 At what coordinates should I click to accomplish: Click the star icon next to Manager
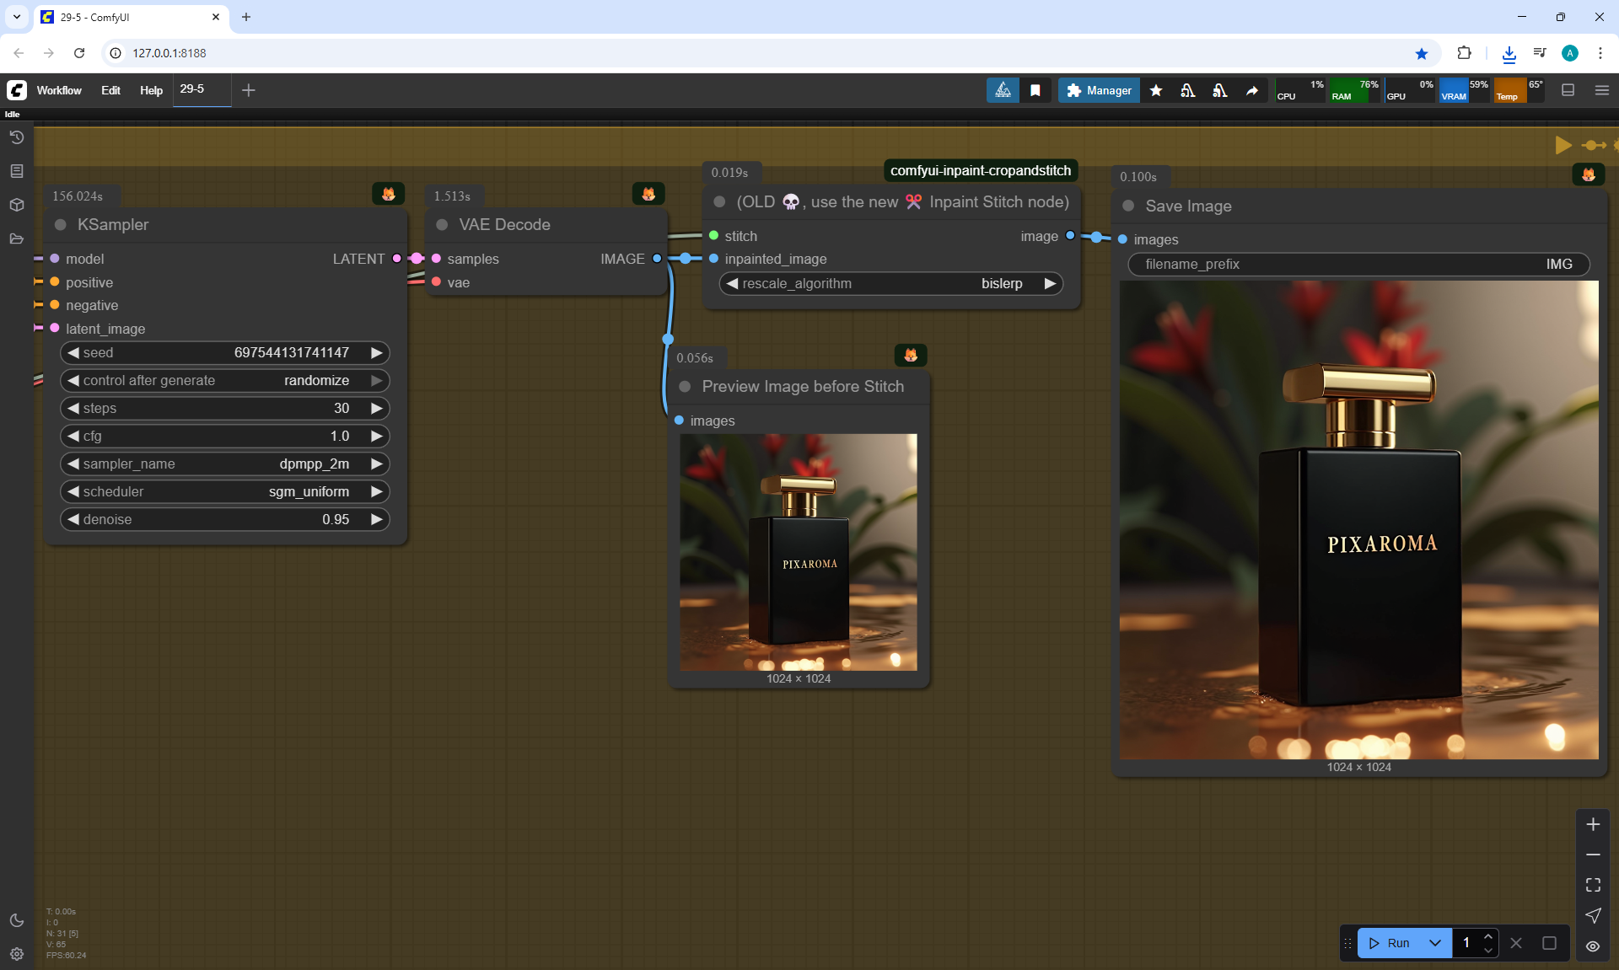tap(1156, 90)
